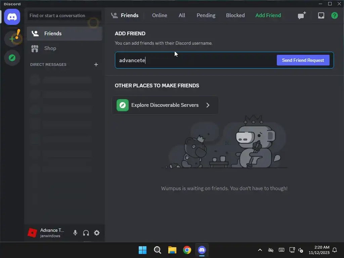The image size is (344, 258).
Task: Select Friends in the left sidebar
Action: (64, 34)
